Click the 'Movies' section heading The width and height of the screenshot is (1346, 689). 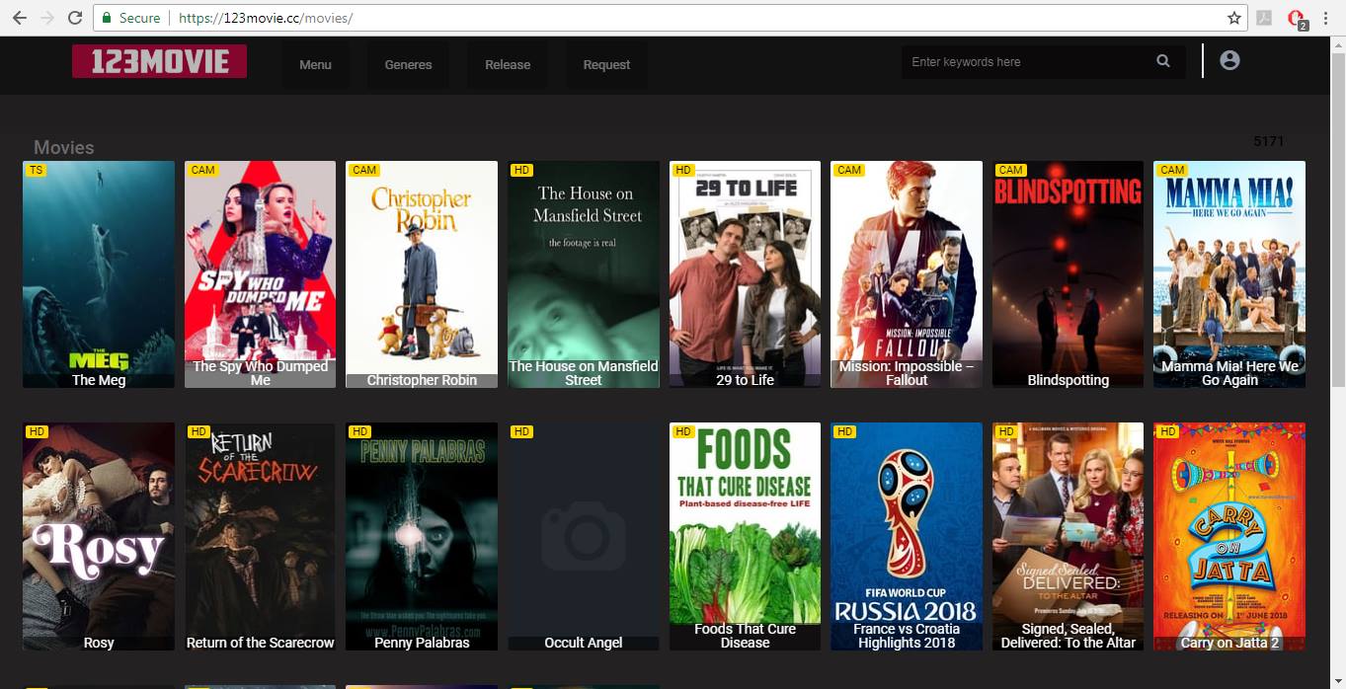[x=64, y=147]
